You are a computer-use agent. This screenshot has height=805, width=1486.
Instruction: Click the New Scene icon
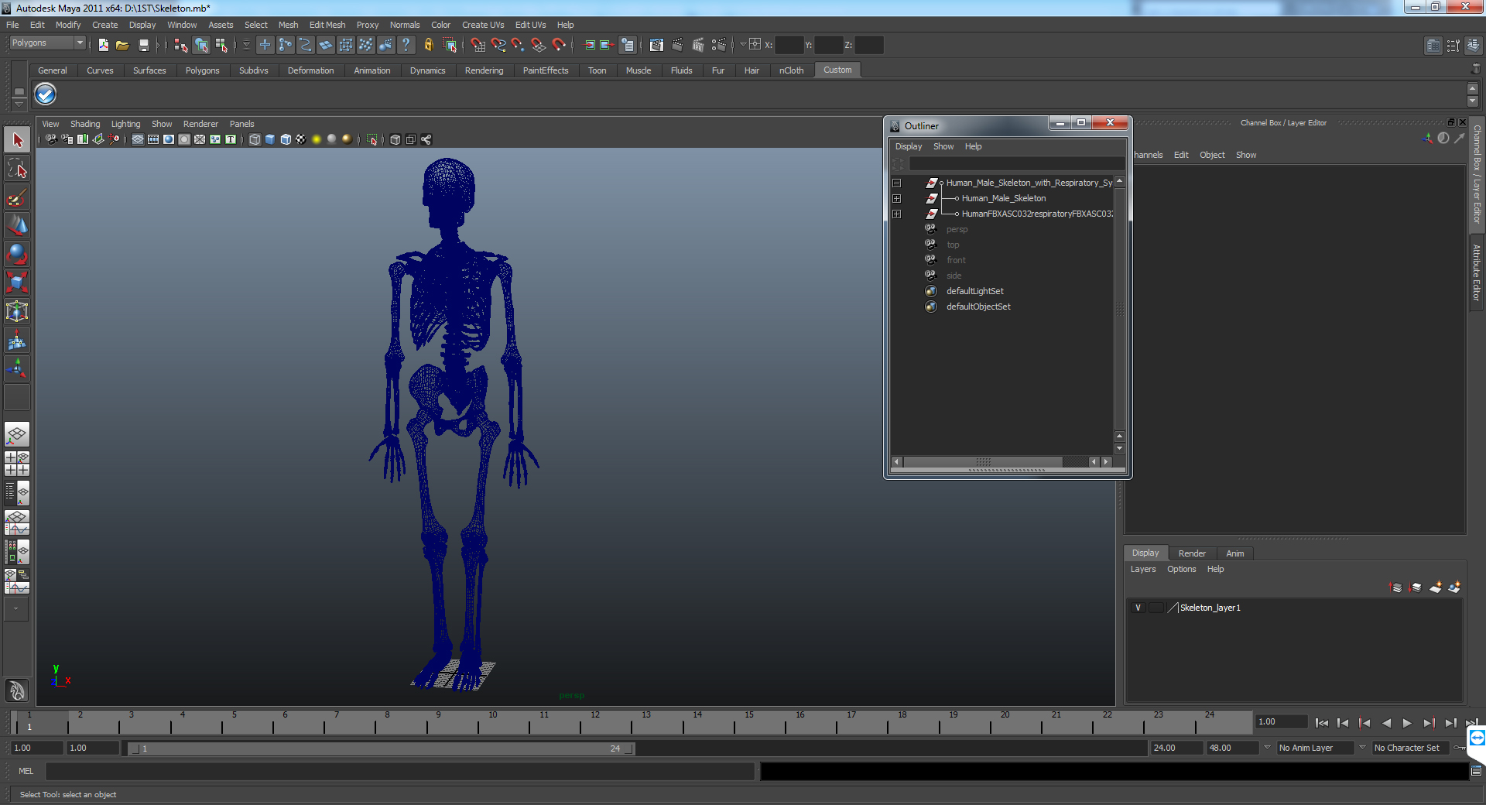pos(103,46)
